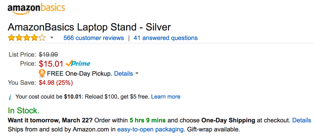The width and height of the screenshot is (314, 140).
Task: Click the crossed-out $19.99 list price
Action: coord(48,54)
